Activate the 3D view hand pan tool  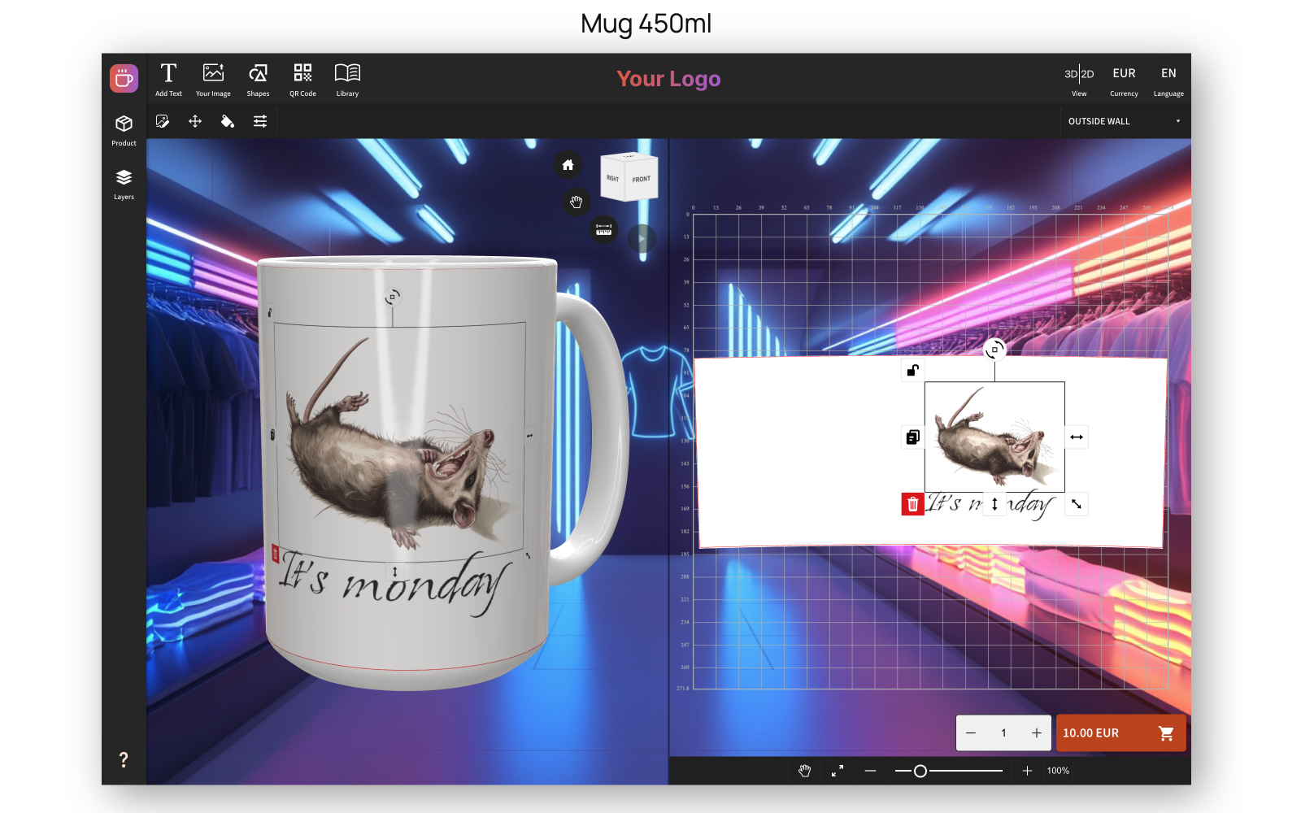coord(577,202)
